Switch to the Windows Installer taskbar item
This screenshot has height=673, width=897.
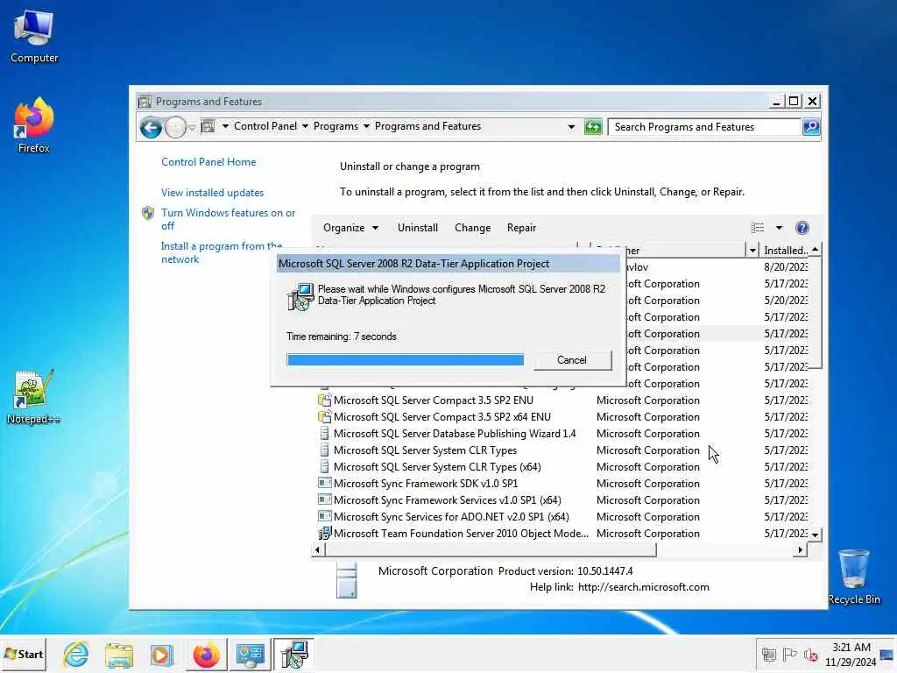point(294,654)
